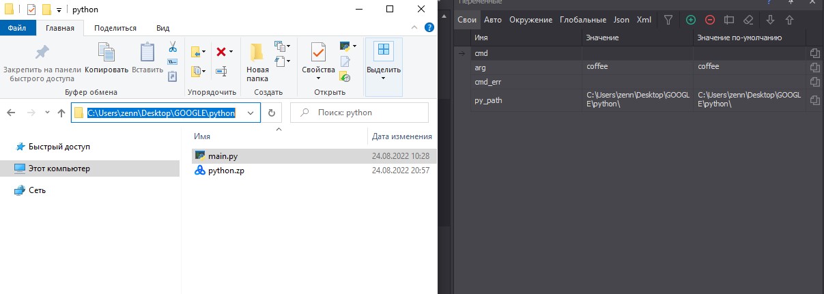Click the Edit file icon in Открыть group
The width and height of the screenshot is (824, 294).
345,62
